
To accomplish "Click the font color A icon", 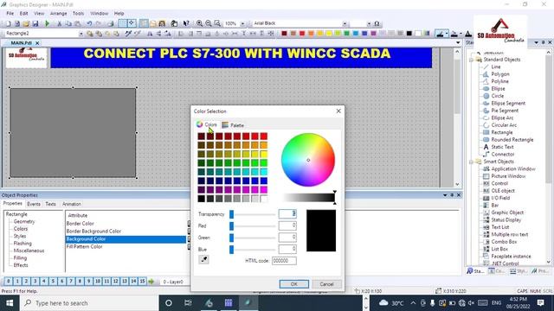I will pos(468,34).
